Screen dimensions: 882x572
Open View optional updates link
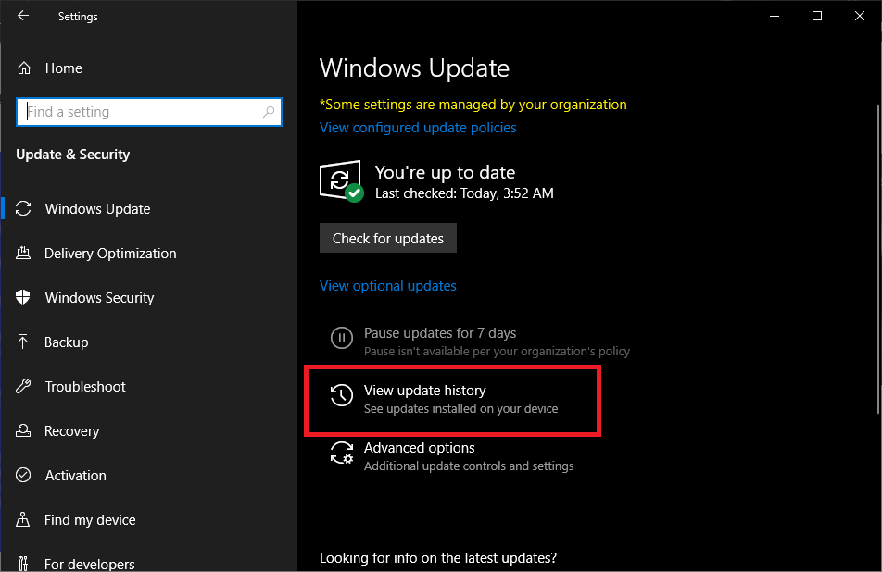(388, 286)
